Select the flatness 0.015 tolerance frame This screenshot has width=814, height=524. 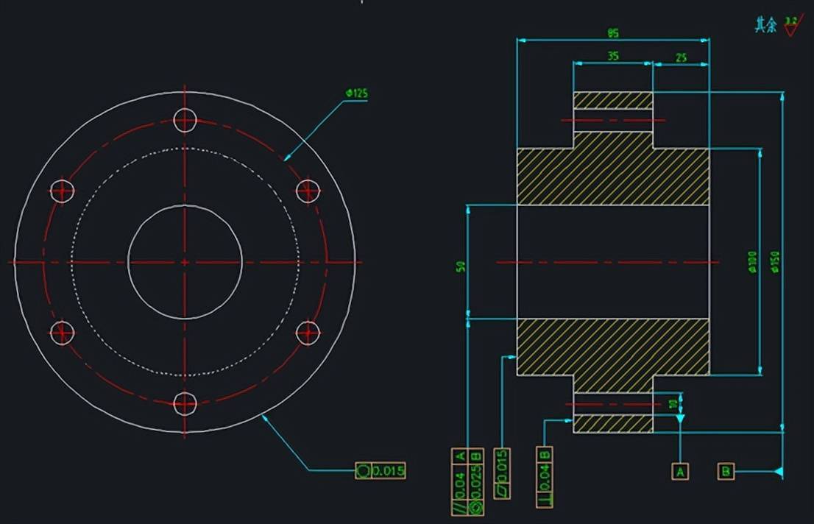pos(503,472)
